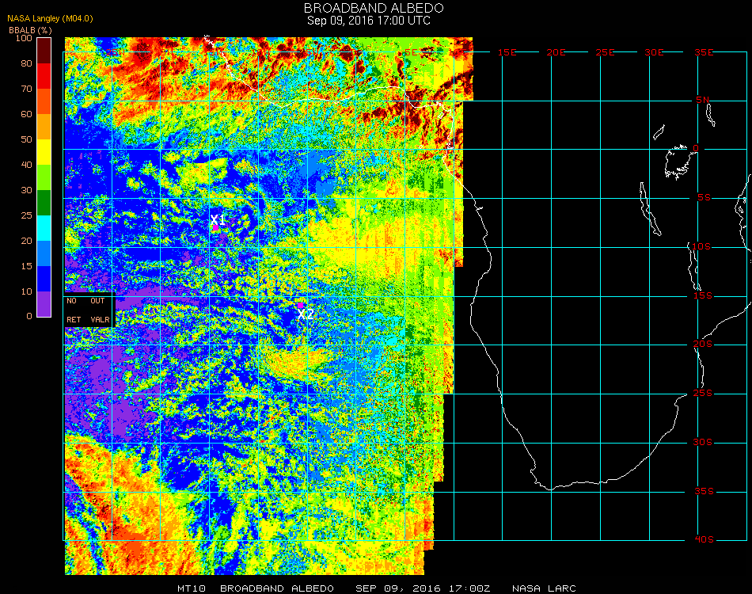Click the magenta X1 marker point
The height and width of the screenshot is (594, 752).
pyautogui.click(x=216, y=228)
